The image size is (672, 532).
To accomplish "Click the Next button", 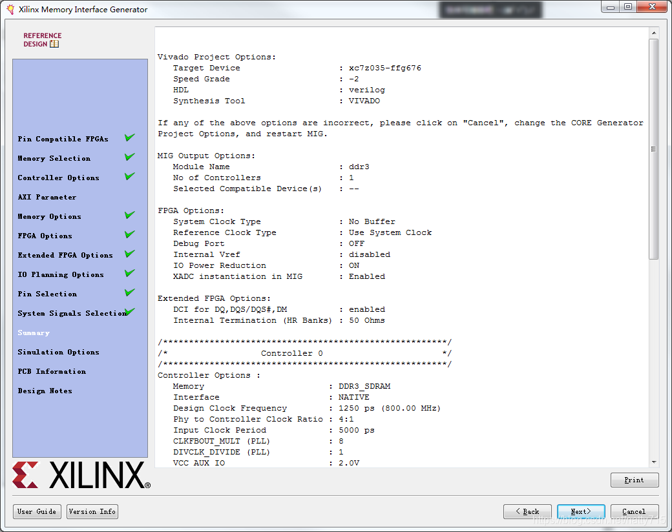I will tap(581, 511).
